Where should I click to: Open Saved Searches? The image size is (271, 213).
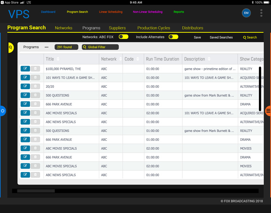pos(221,37)
